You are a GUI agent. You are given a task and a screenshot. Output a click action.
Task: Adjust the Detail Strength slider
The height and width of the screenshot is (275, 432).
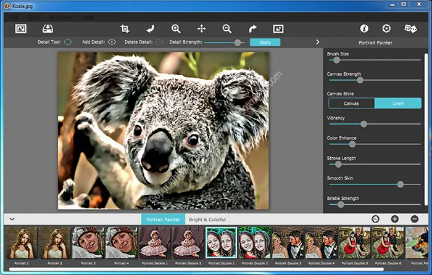tap(237, 43)
